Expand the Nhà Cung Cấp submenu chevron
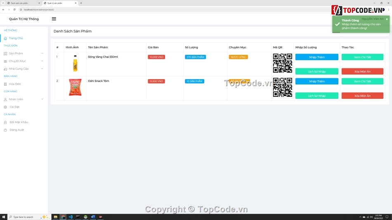This screenshot has height=220, width=392. (x=42, y=69)
